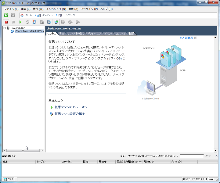This screenshot has height=183, width=220.
Task: Open the 表示 menu
Action: [x=38, y=9]
